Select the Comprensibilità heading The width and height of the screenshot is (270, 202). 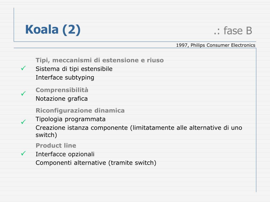[x=62, y=90]
